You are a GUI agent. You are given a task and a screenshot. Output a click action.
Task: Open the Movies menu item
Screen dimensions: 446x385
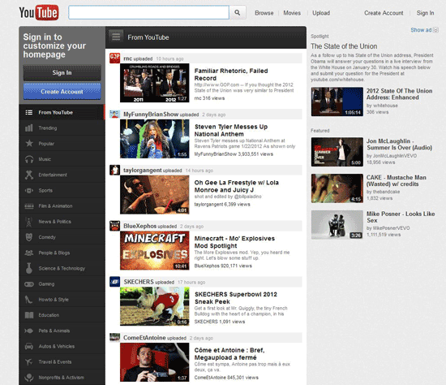(292, 13)
